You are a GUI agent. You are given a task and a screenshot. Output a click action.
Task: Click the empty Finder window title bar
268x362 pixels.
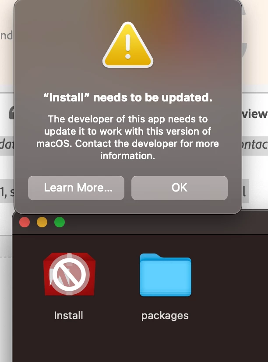(x=162, y=222)
